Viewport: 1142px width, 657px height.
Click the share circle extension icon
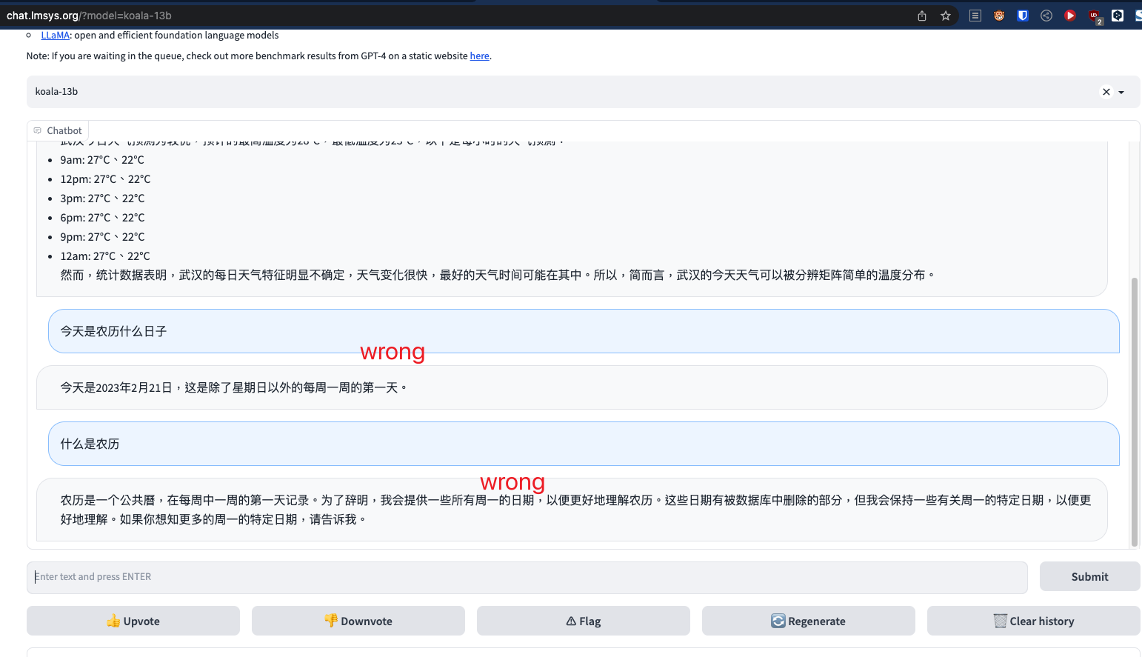pos(1046,15)
